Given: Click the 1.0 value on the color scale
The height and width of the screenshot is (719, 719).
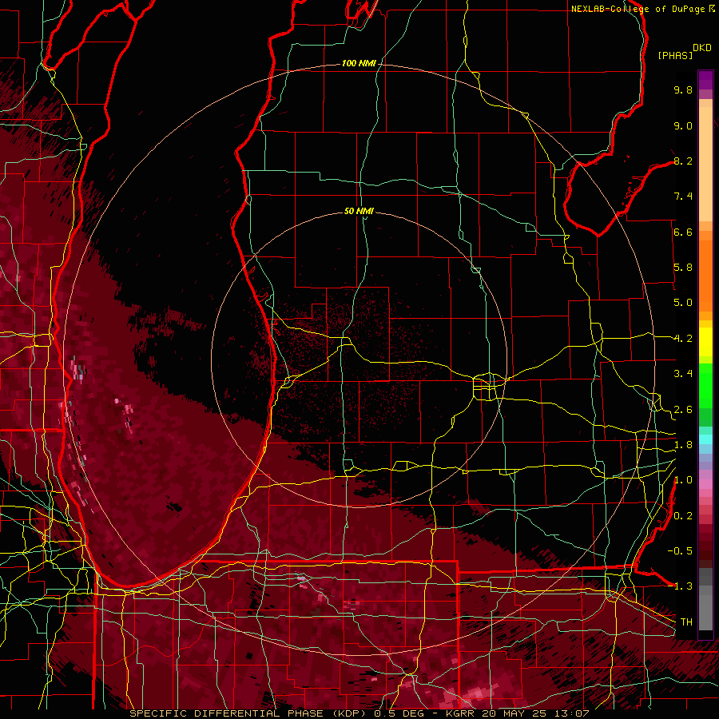Looking at the screenshot, I should coord(683,480).
